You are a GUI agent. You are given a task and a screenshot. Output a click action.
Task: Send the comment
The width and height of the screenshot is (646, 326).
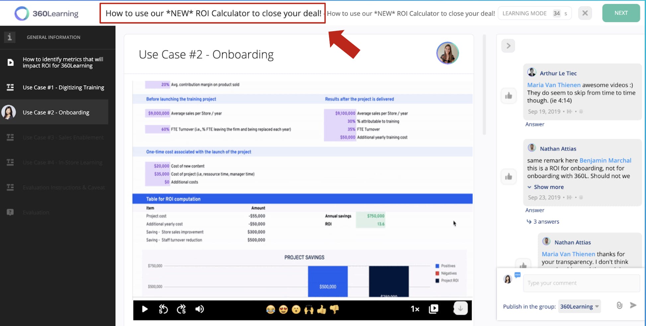coord(633,305)
